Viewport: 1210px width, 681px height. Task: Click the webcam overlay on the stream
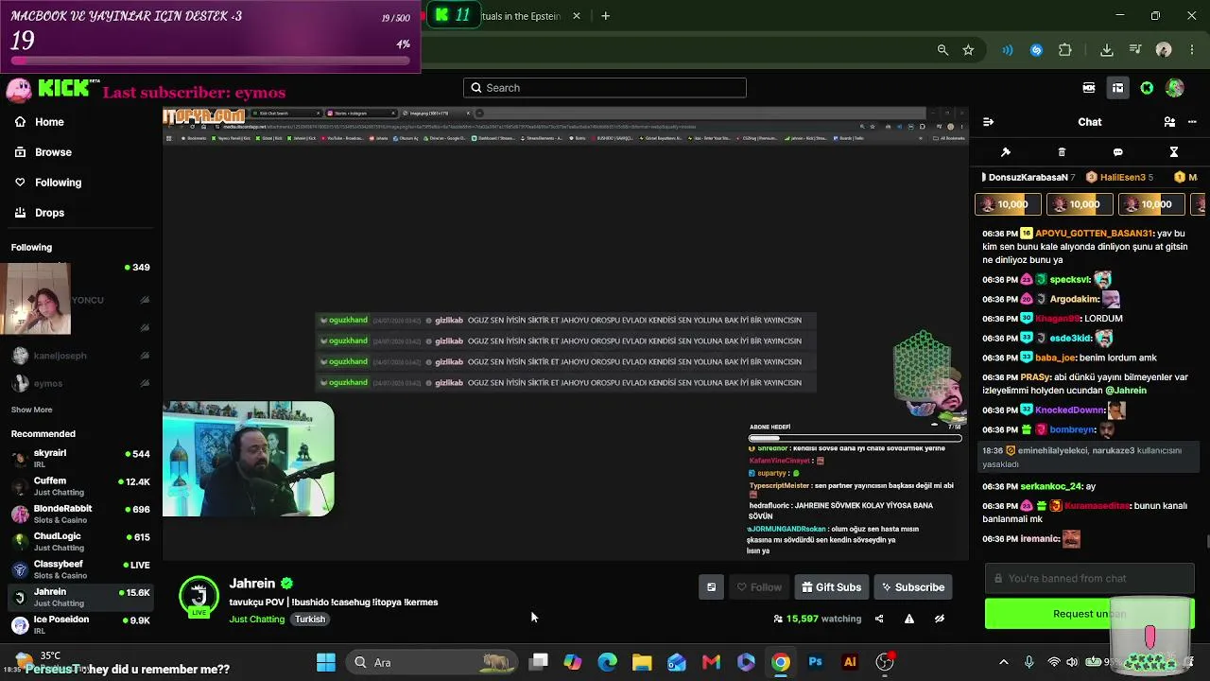(x=248, y=459)
